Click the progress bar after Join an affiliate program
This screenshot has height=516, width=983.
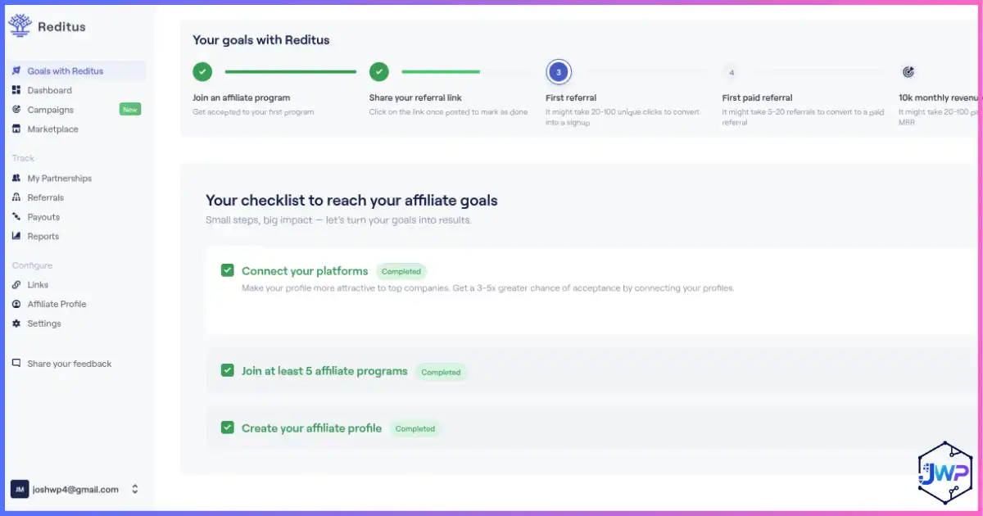tap(291, 72)
